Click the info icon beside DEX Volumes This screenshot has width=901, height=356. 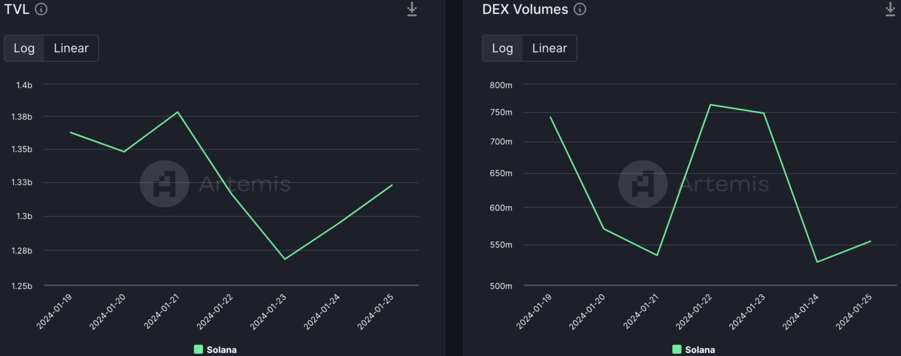coord(580,9)
